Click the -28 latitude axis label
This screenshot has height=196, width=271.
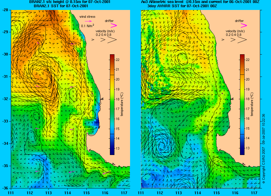coord(5,10)
